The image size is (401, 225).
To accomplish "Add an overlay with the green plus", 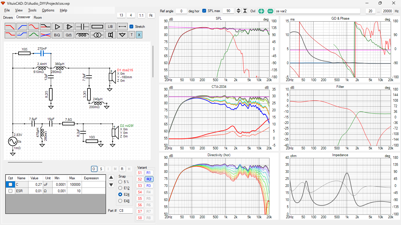I will (x=261, y=11).
